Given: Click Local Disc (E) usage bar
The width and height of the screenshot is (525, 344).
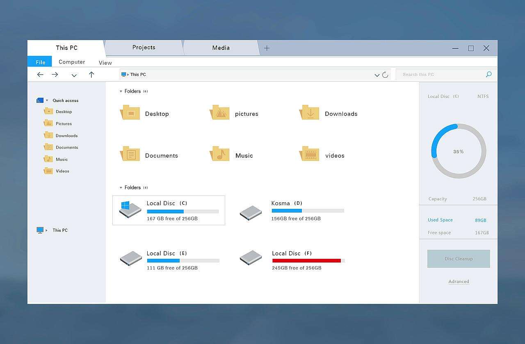Looking at the screenshot, I should 183,260.
